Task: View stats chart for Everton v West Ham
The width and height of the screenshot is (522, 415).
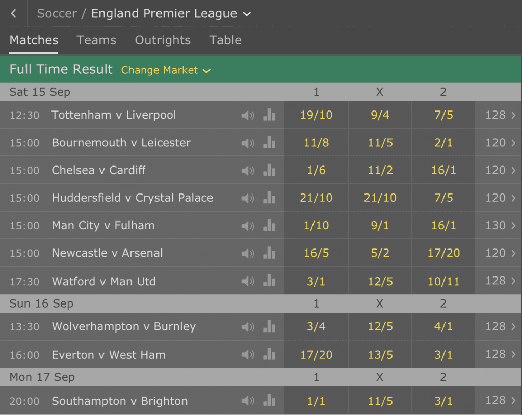Action: click(x=269, y=354)
